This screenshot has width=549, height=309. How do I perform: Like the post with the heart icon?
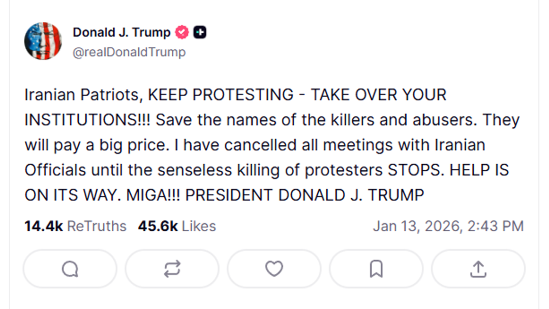tap(274, 269)
